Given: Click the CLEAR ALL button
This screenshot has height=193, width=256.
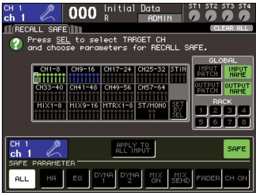Looking at the screenshot, I should point(231,28).
